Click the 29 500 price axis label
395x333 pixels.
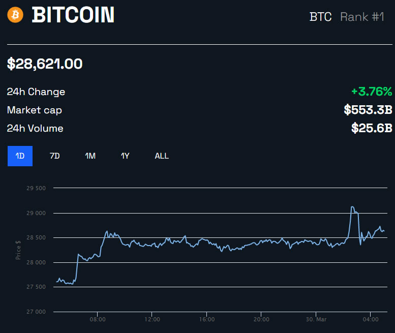point(36,188)
